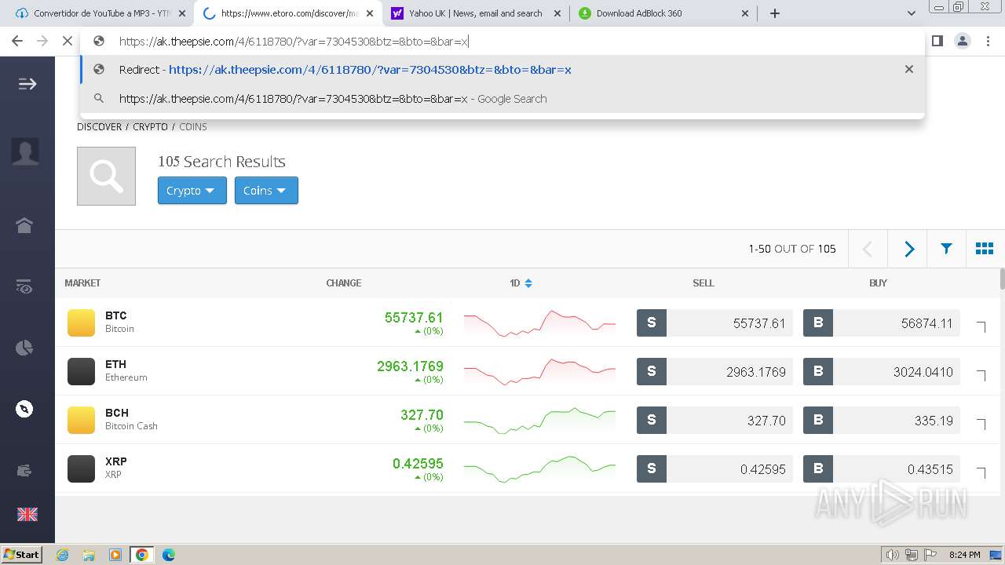The image size is (1005, 565).
Task: Toggle Chrome side panel icon
Action: [937, 41]
